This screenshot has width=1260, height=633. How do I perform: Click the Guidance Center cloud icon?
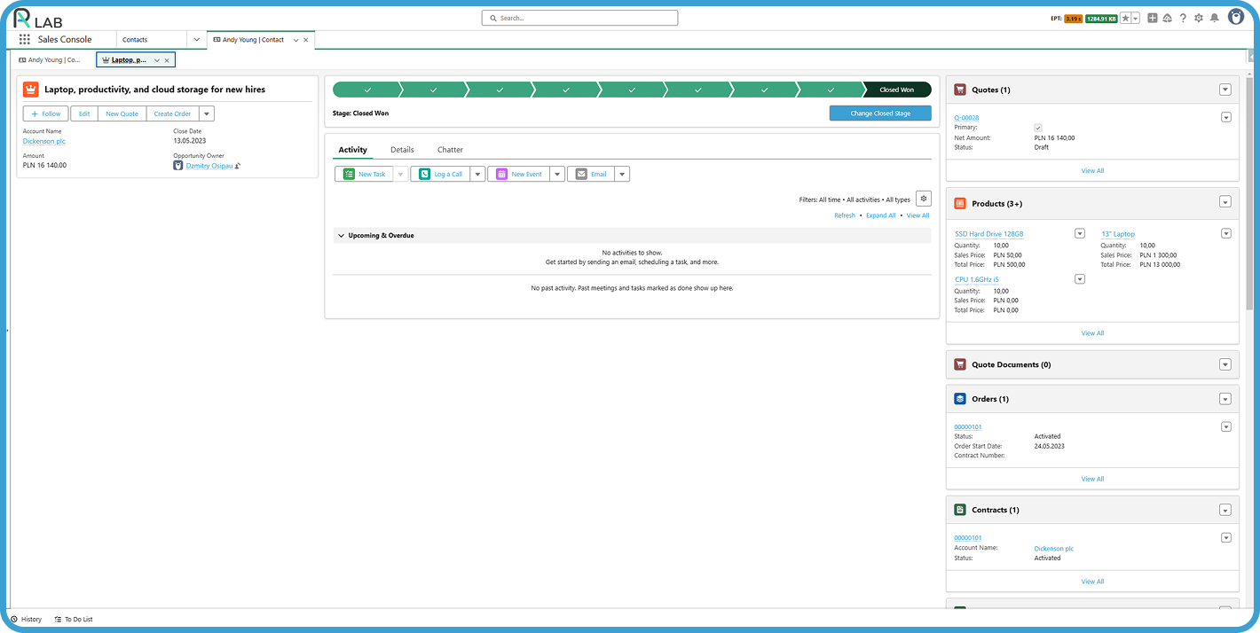(1167, 18)
